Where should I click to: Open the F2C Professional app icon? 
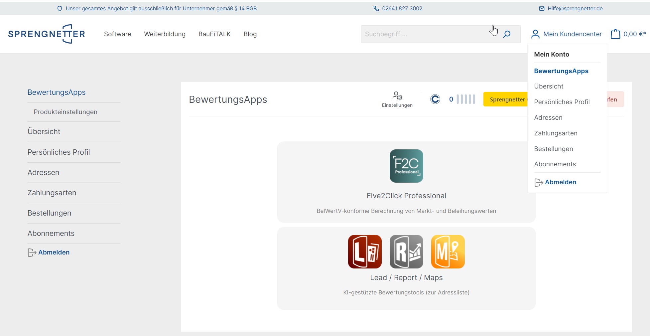tap(406, 166)
